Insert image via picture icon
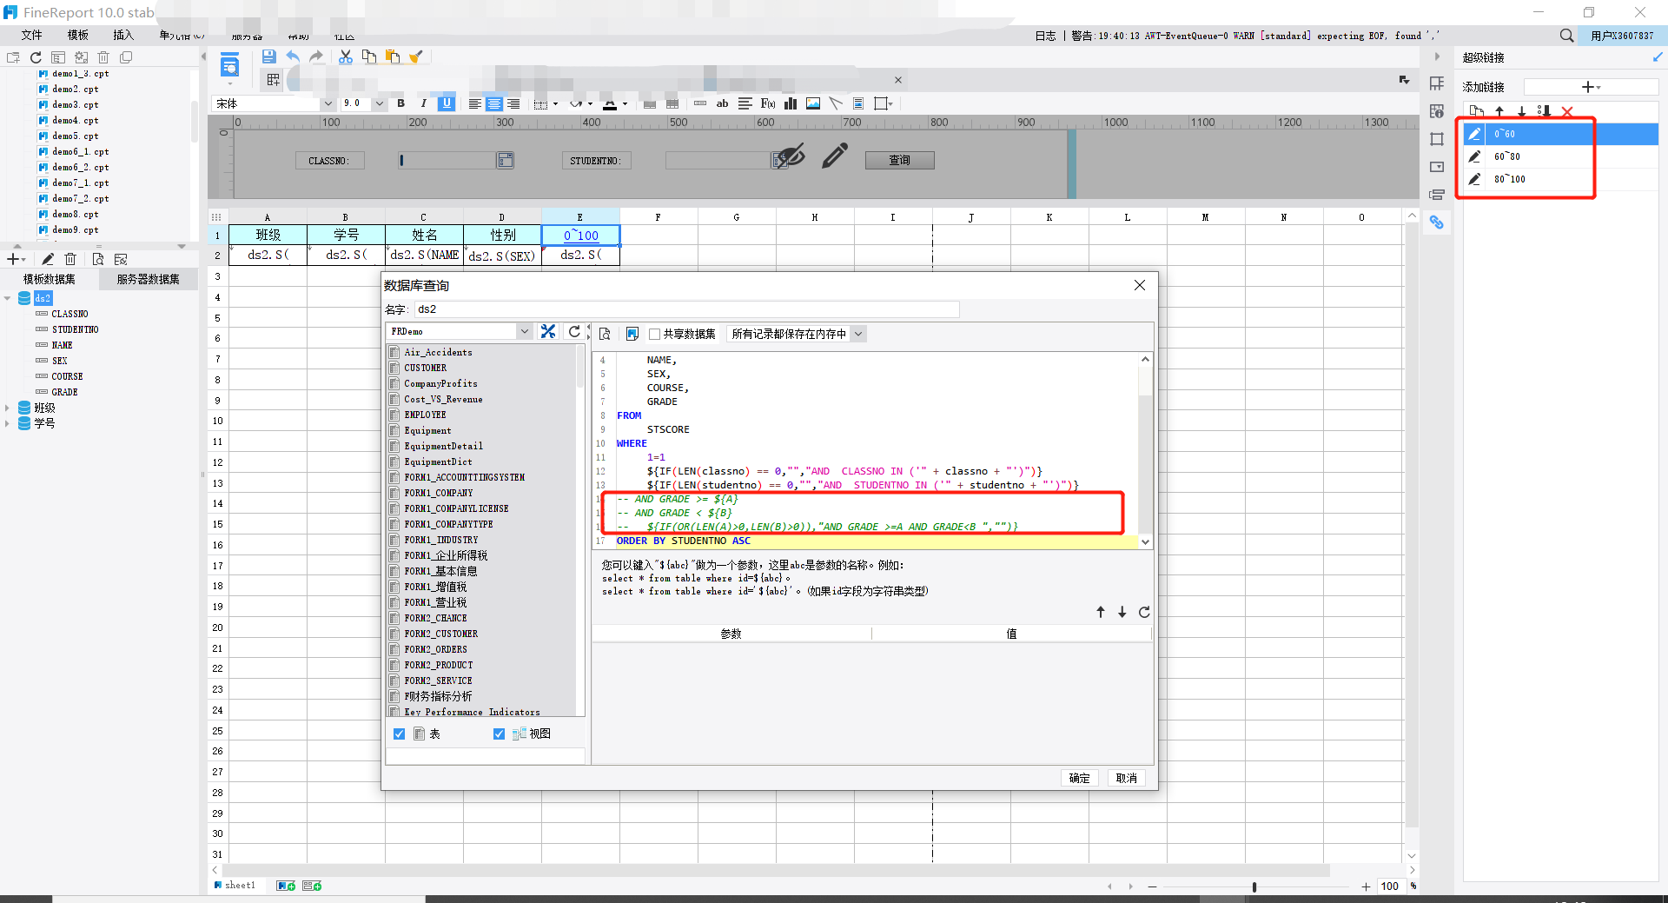The height and width of the screenshot is (903, 1668). tap(813, 103)
